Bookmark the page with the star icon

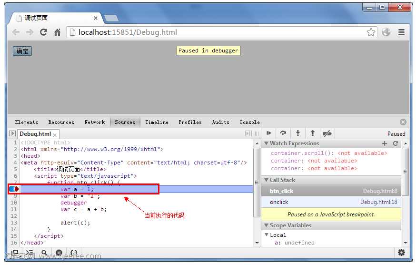pyautogui.click(x=371, y=32)
